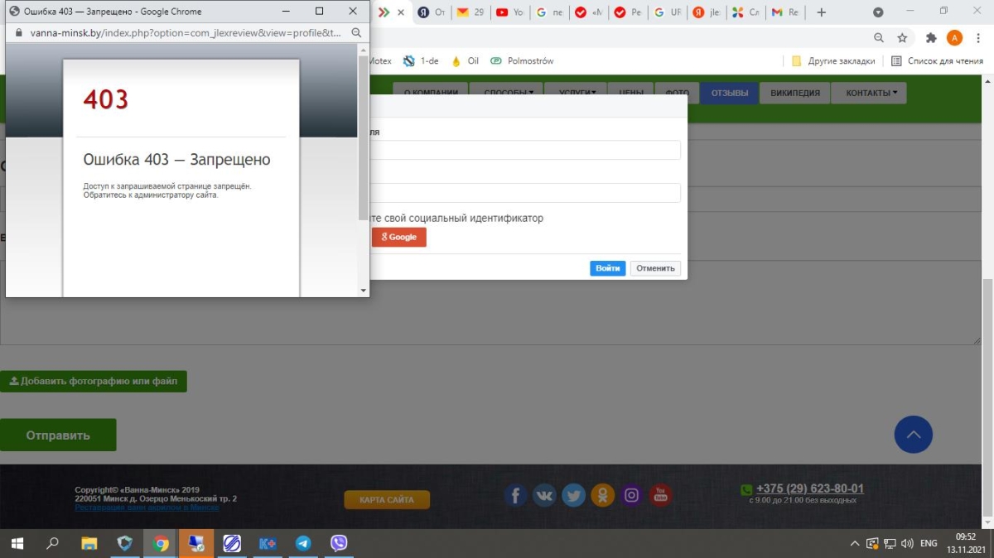The height and width of the screenshot is (558, 994).
Task: Click the КАРТА САЙТА link
Action: [x=387, y=500]
